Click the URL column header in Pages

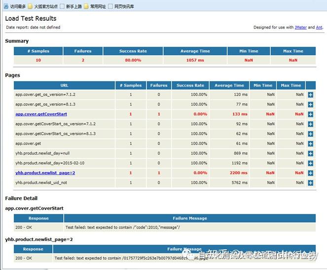point(64,85)
